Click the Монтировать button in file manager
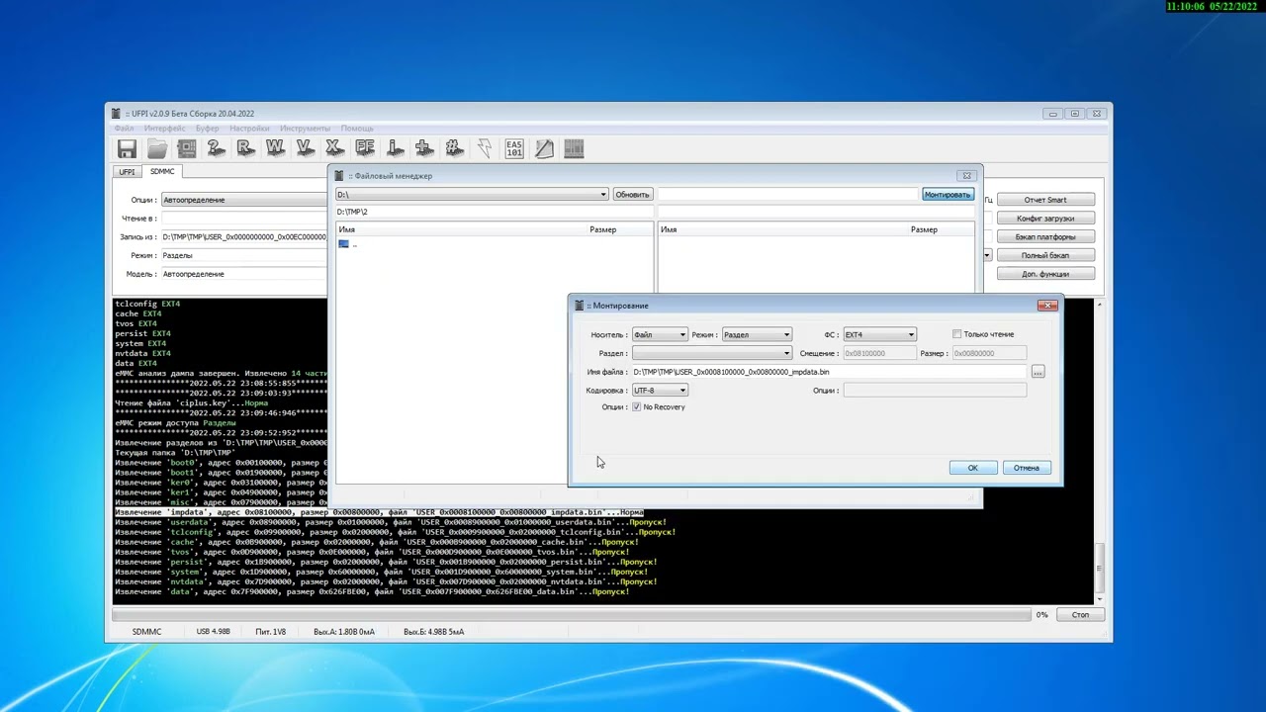The image size is (1266, 712). [x=948, y=195]
